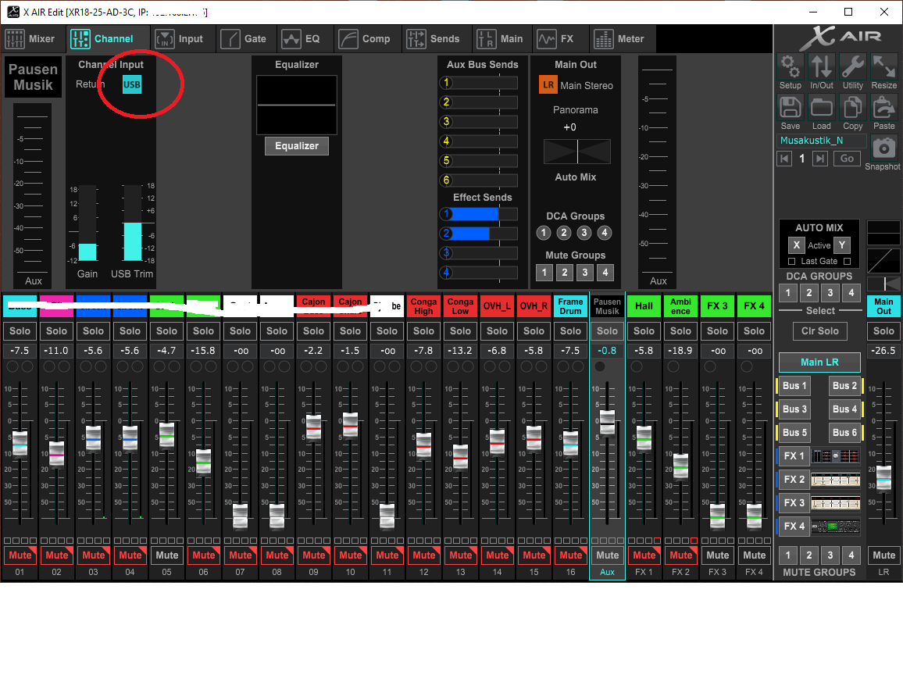903x675 pixels.
Task: Enable DCA Group 4 on the right panel
Action: click(x=851, y=292)
